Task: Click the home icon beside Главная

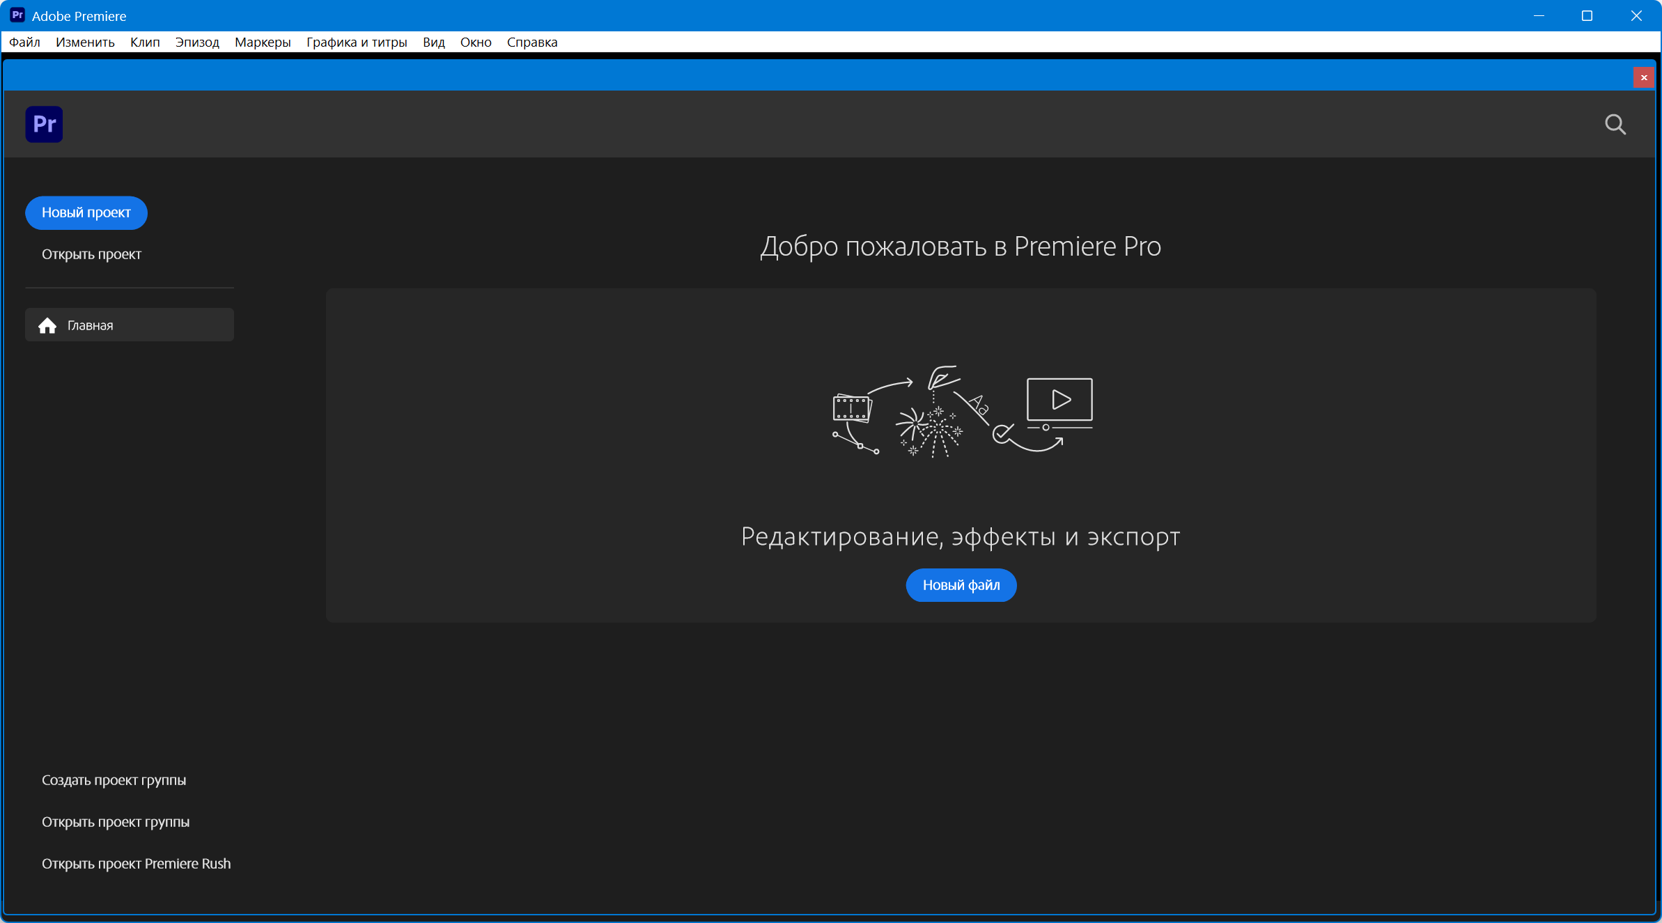Action: [47, 325]
